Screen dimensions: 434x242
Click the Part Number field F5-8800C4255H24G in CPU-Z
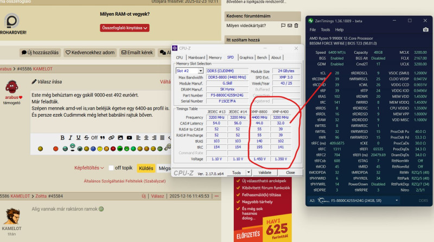(227, 95)
